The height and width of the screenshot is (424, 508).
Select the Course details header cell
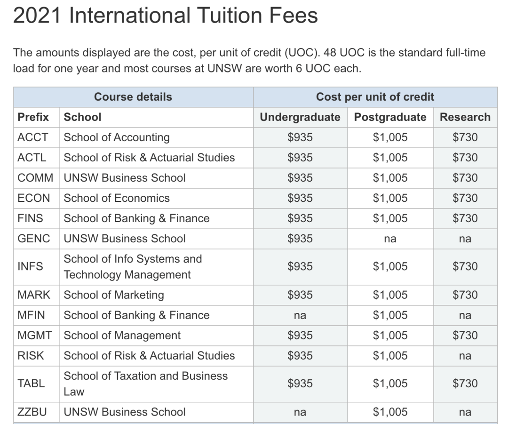[133, 97]
